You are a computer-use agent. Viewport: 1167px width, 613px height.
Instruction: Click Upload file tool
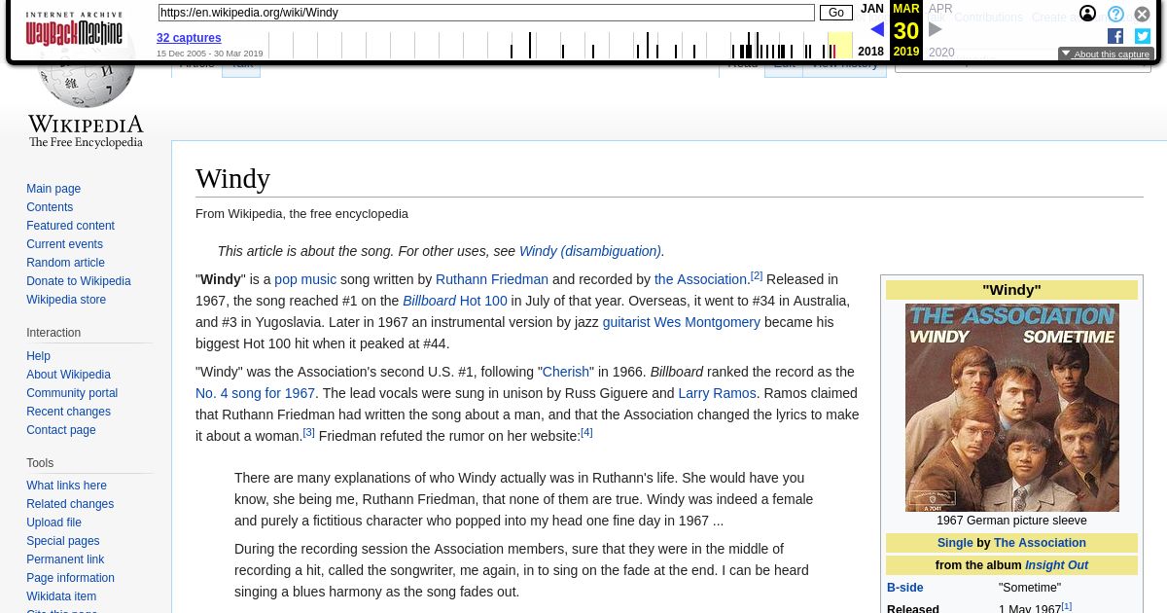53,523
